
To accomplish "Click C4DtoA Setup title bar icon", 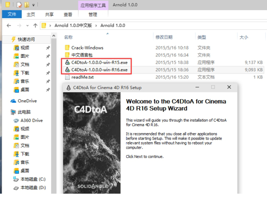I will pos(69,88).
